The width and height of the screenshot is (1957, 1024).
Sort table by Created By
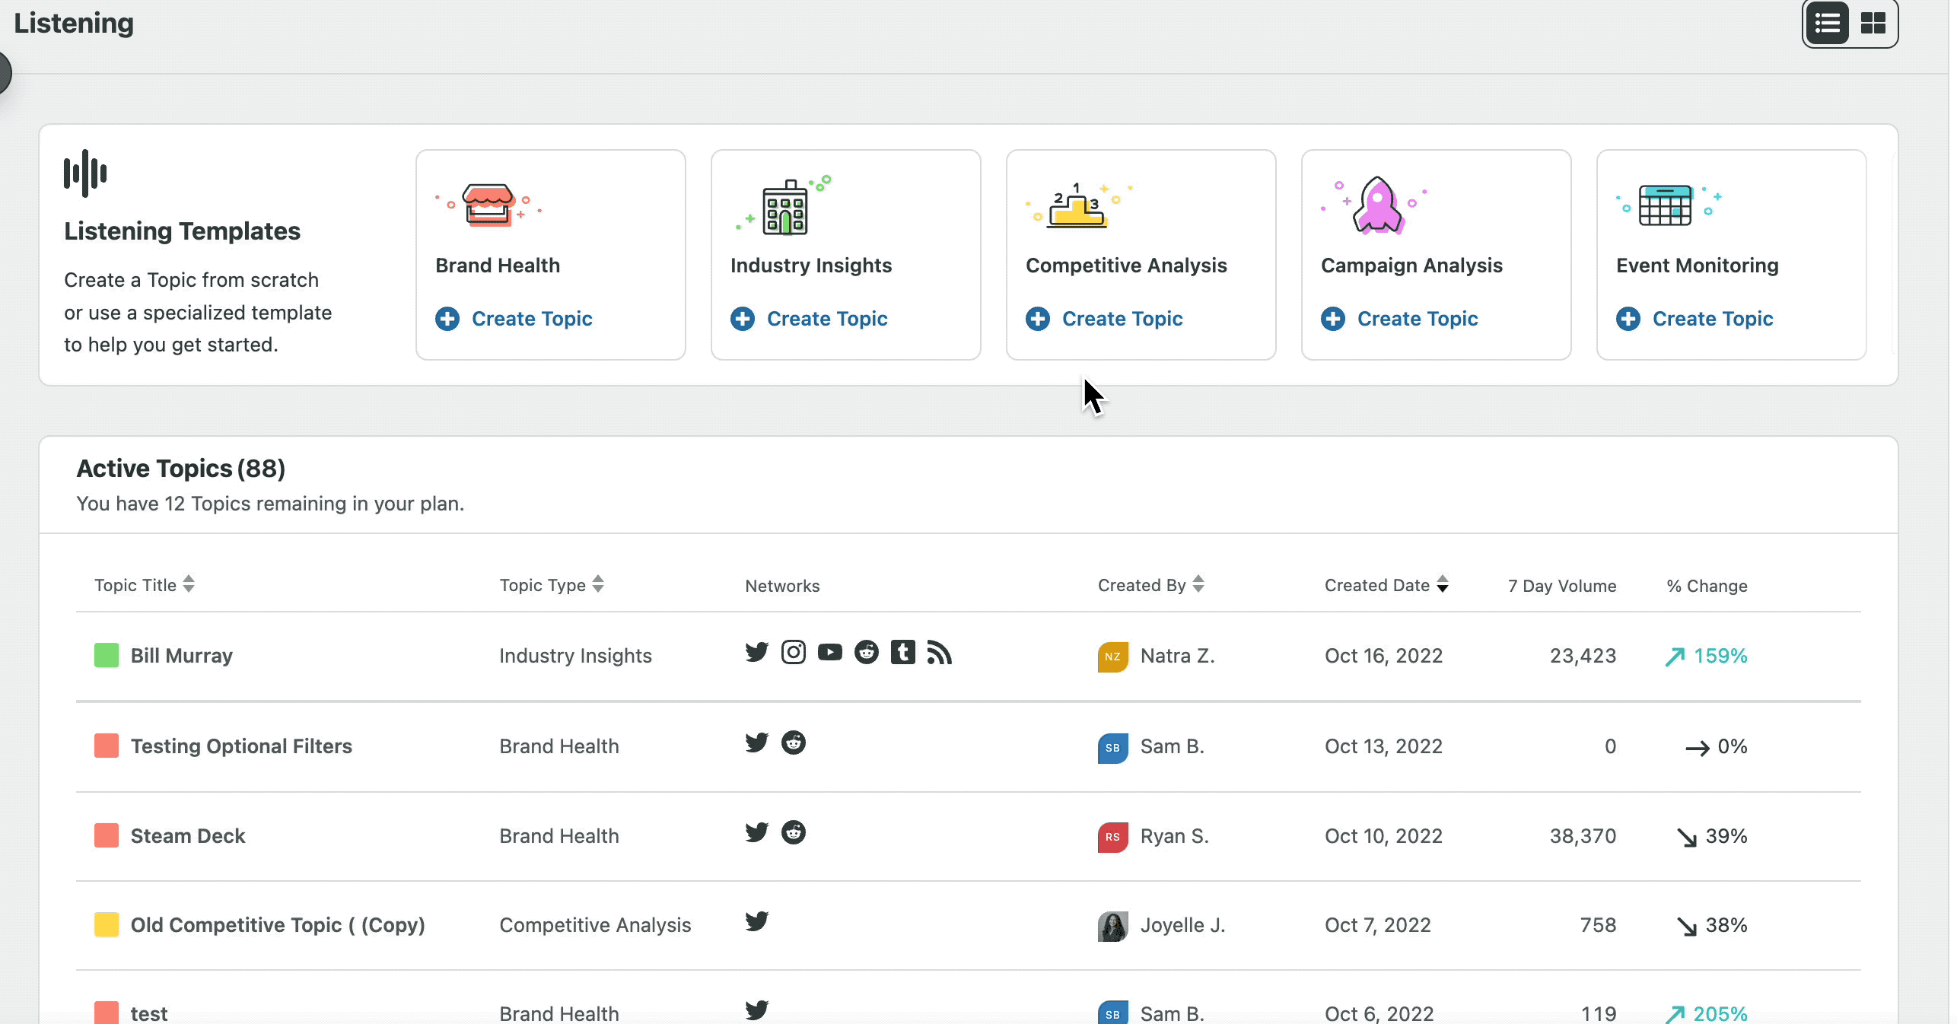tap(1151, 585)
